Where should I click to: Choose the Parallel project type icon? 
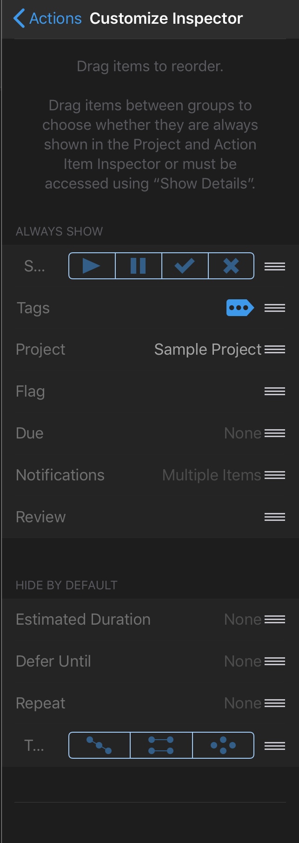(161, 745)
